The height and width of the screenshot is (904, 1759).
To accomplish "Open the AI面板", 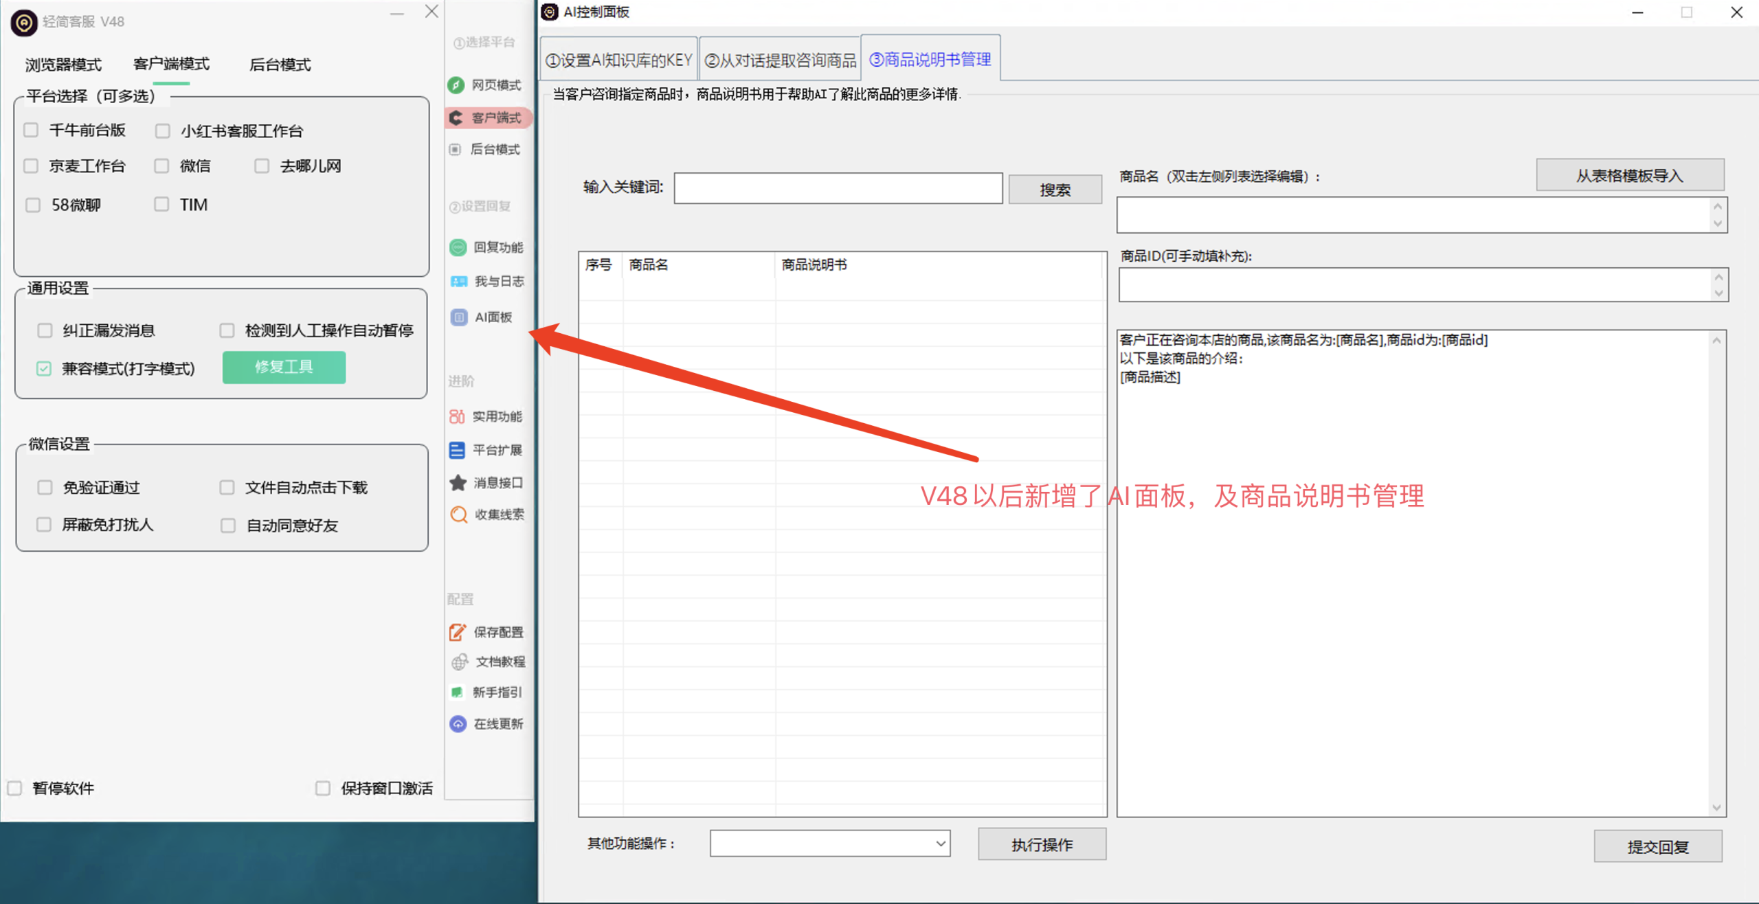I will point(492,317).
